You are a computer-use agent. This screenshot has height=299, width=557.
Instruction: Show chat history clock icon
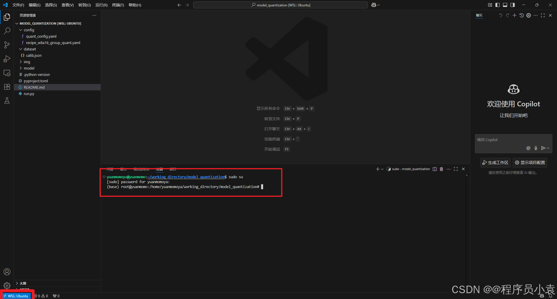tap(522, 15)
